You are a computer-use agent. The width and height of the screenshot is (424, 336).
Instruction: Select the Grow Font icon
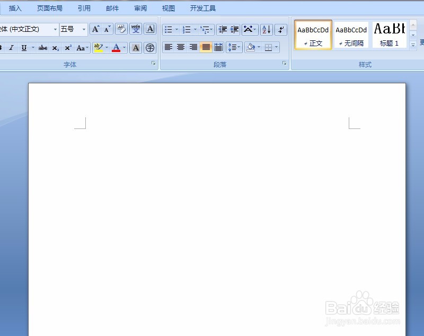pyautogui.click(x=96, y=29)
